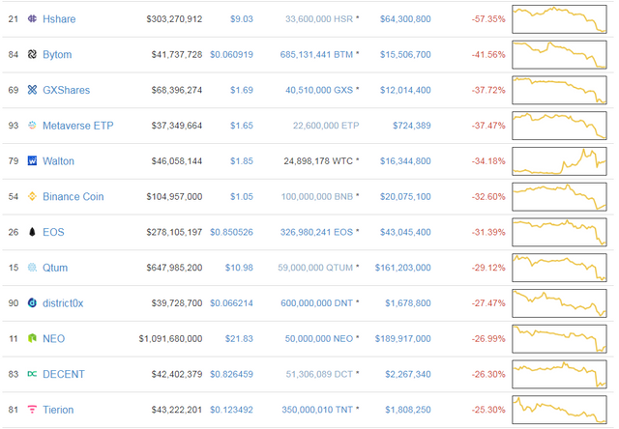Image resolution: width=619 pixels, height=429 pixels.
Task: Click the Qtum logo icon
Action: click(x=33, y=268)
